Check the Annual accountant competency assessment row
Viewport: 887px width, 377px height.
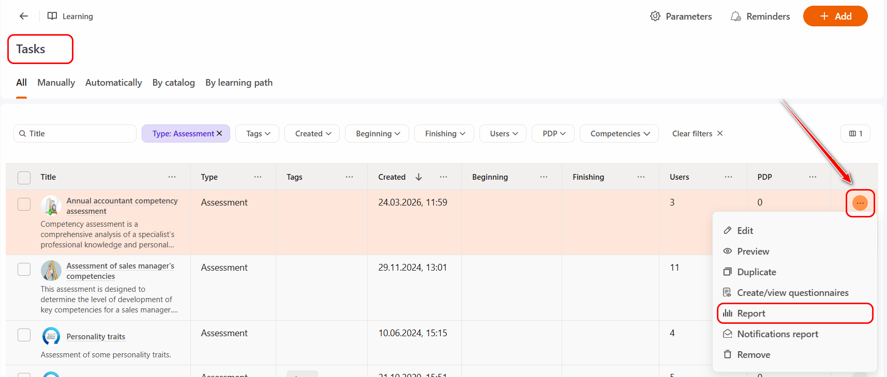pyautogui.click(x=24, y=204)
